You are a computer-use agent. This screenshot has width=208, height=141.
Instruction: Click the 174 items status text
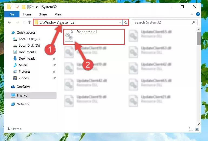pos(14,129)
